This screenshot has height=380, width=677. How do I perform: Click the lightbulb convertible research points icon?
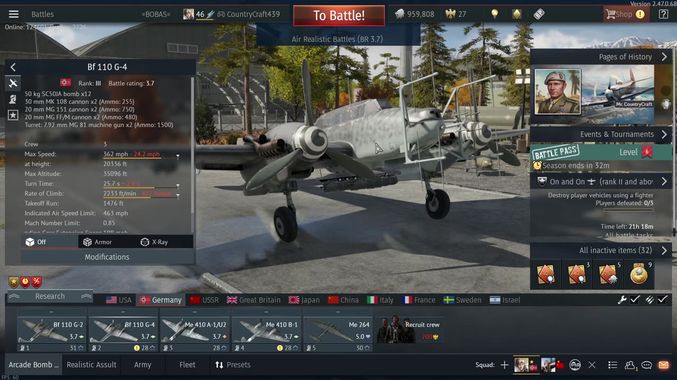(495, 14)
